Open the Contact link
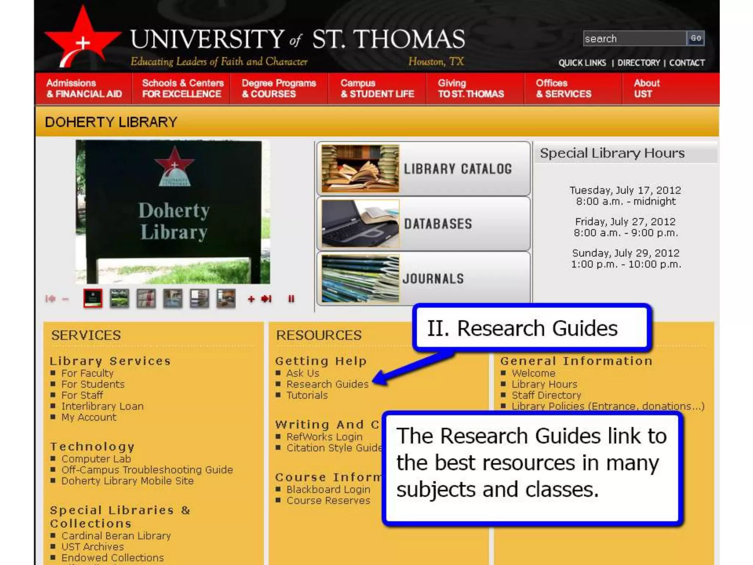This screenshot has width=753, height=565. click(x=687, y=63)
